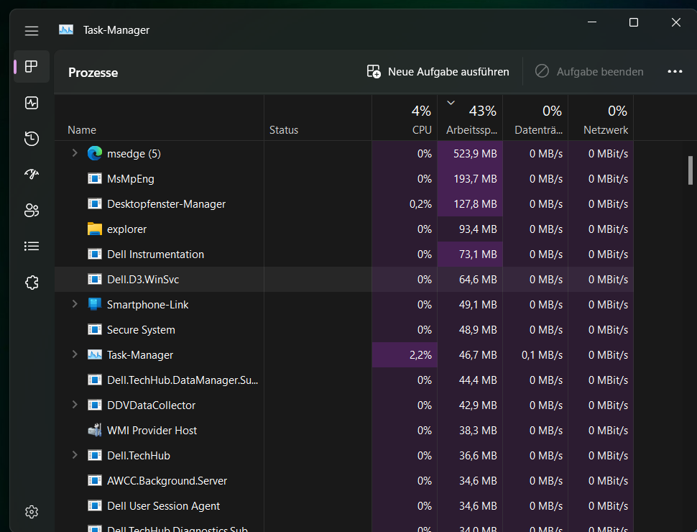Toggle sort arrow above Arbeitsspeicher column

(x=451, y=102)
